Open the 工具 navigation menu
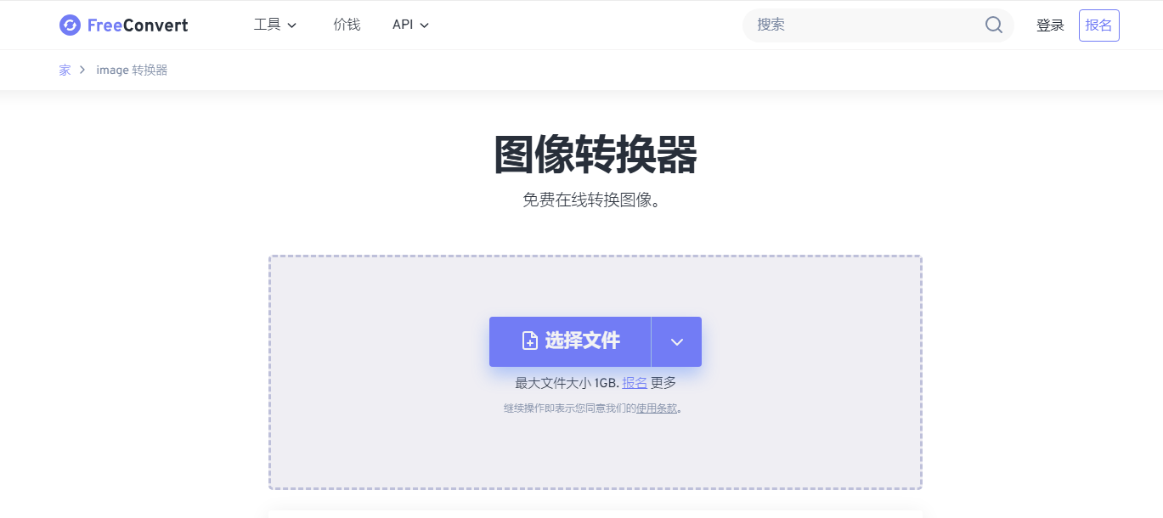The height and width of the screenshot is (518, 1163). 268,25
